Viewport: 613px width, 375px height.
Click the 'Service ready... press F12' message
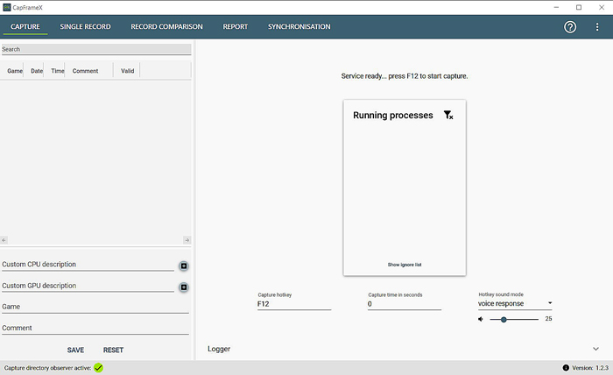pyautogui.click(x=405, y=76)
